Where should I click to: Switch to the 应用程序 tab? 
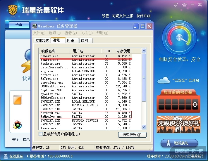[42, 41]
